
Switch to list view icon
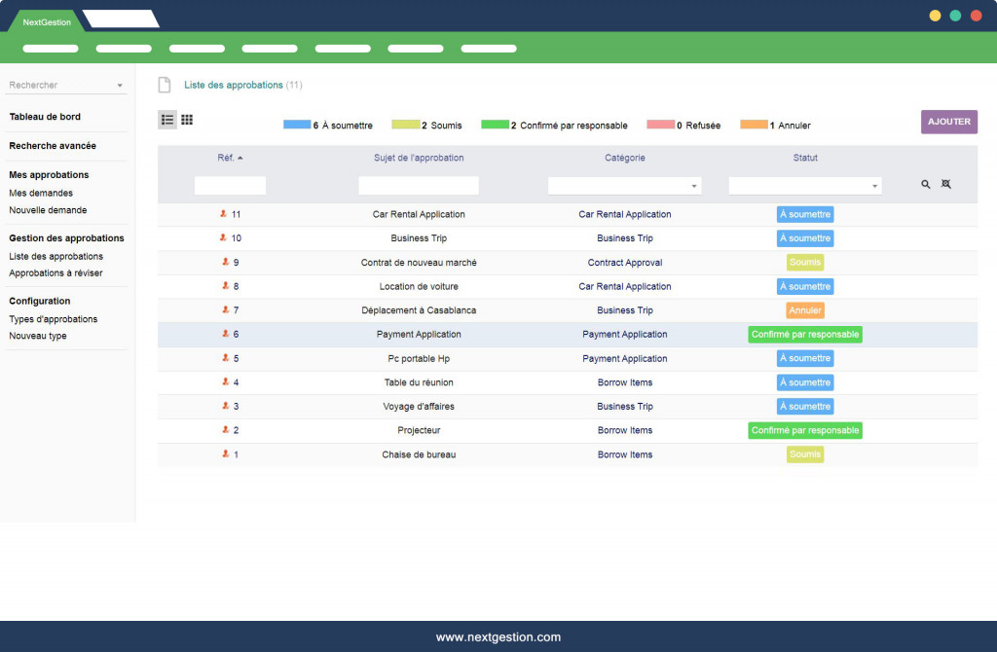[x=167, y=120]
